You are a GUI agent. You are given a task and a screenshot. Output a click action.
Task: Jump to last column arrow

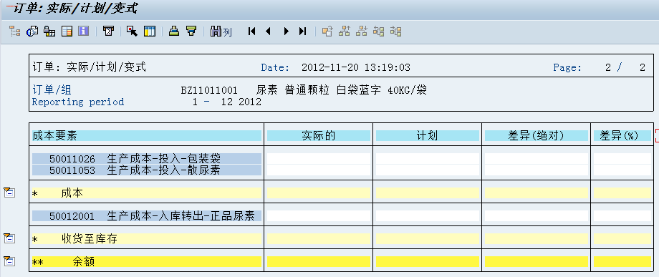(302, 31)
